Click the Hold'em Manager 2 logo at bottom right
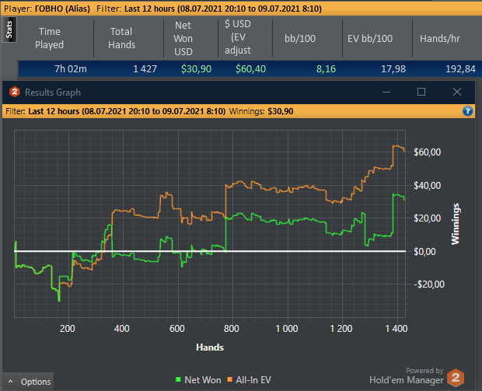The height and width of the screenshot is (391, 482). pyautogui.click(x=456, y=378)
